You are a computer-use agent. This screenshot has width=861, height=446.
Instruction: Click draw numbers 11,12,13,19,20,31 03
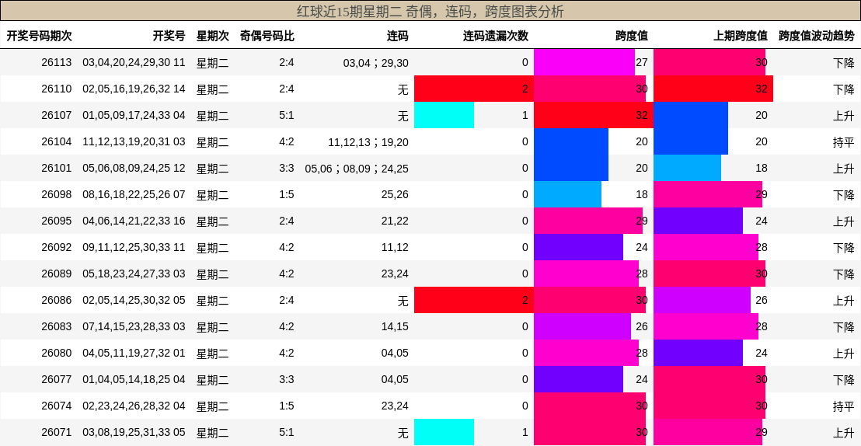click(134, 141)
